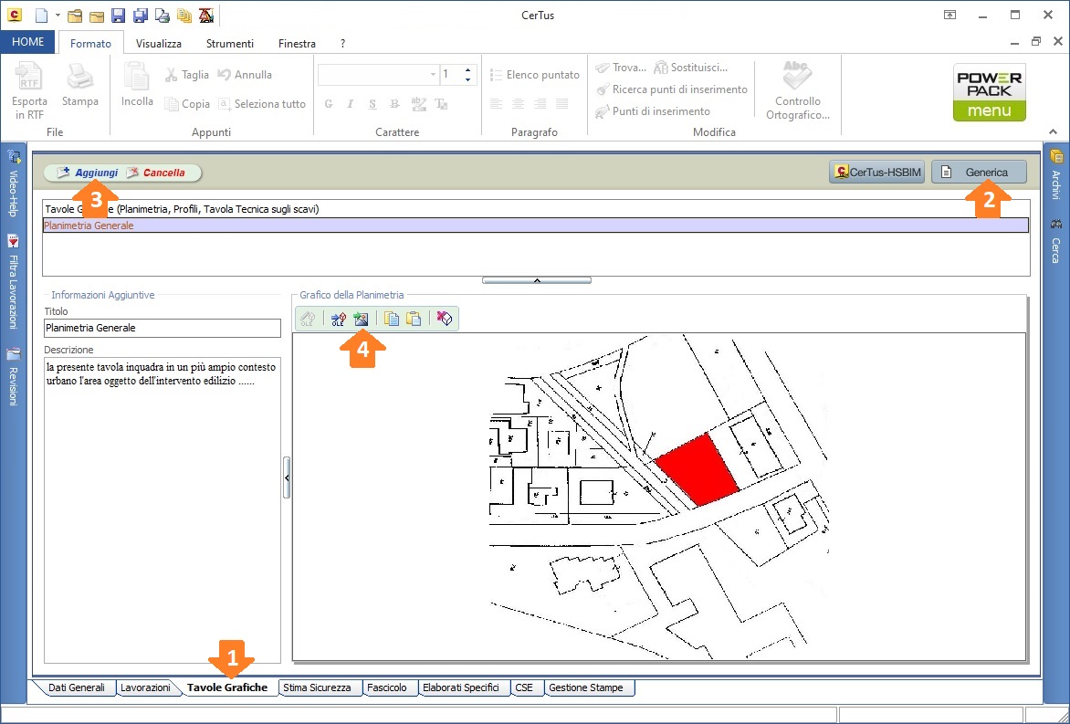
Task: Click the Aggiungi button
Action: [x=88, y=173]
